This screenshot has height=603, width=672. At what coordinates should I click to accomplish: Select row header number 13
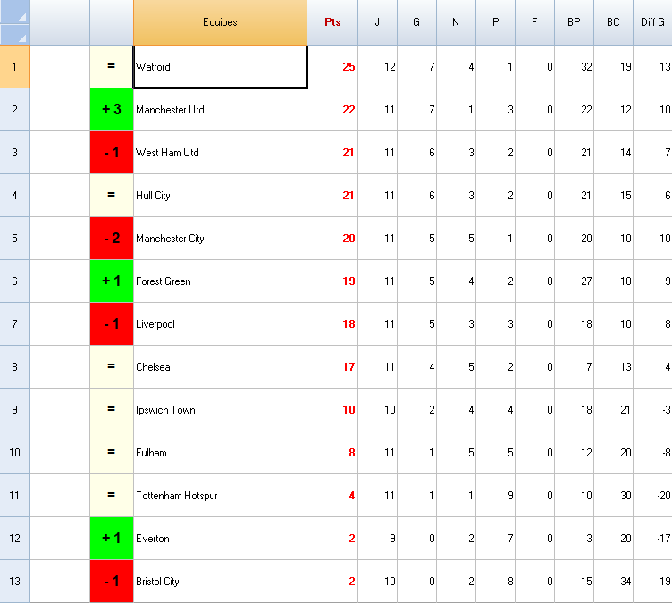point(14,582)
